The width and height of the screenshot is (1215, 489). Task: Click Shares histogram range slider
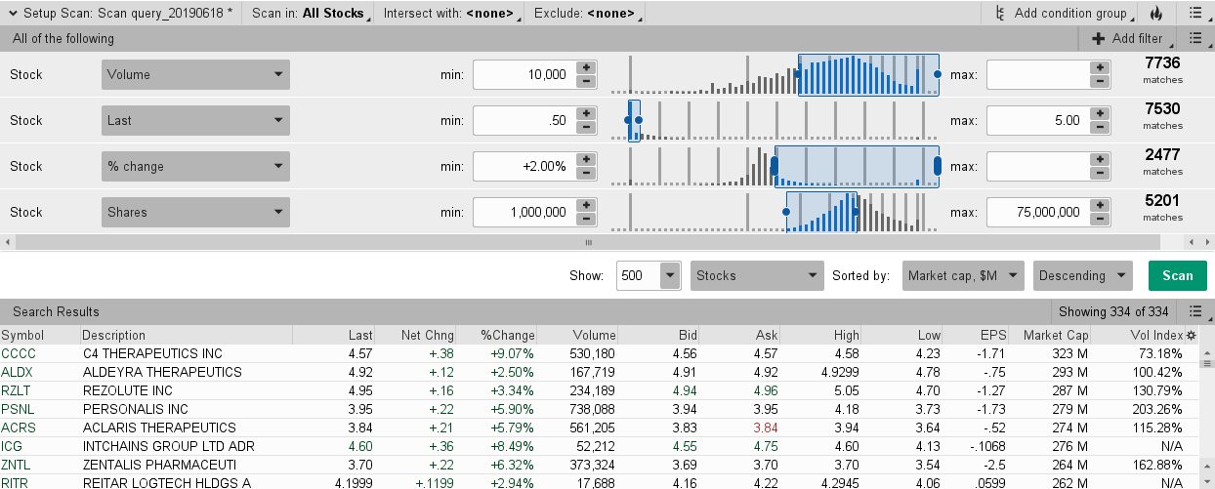[821, 212]
